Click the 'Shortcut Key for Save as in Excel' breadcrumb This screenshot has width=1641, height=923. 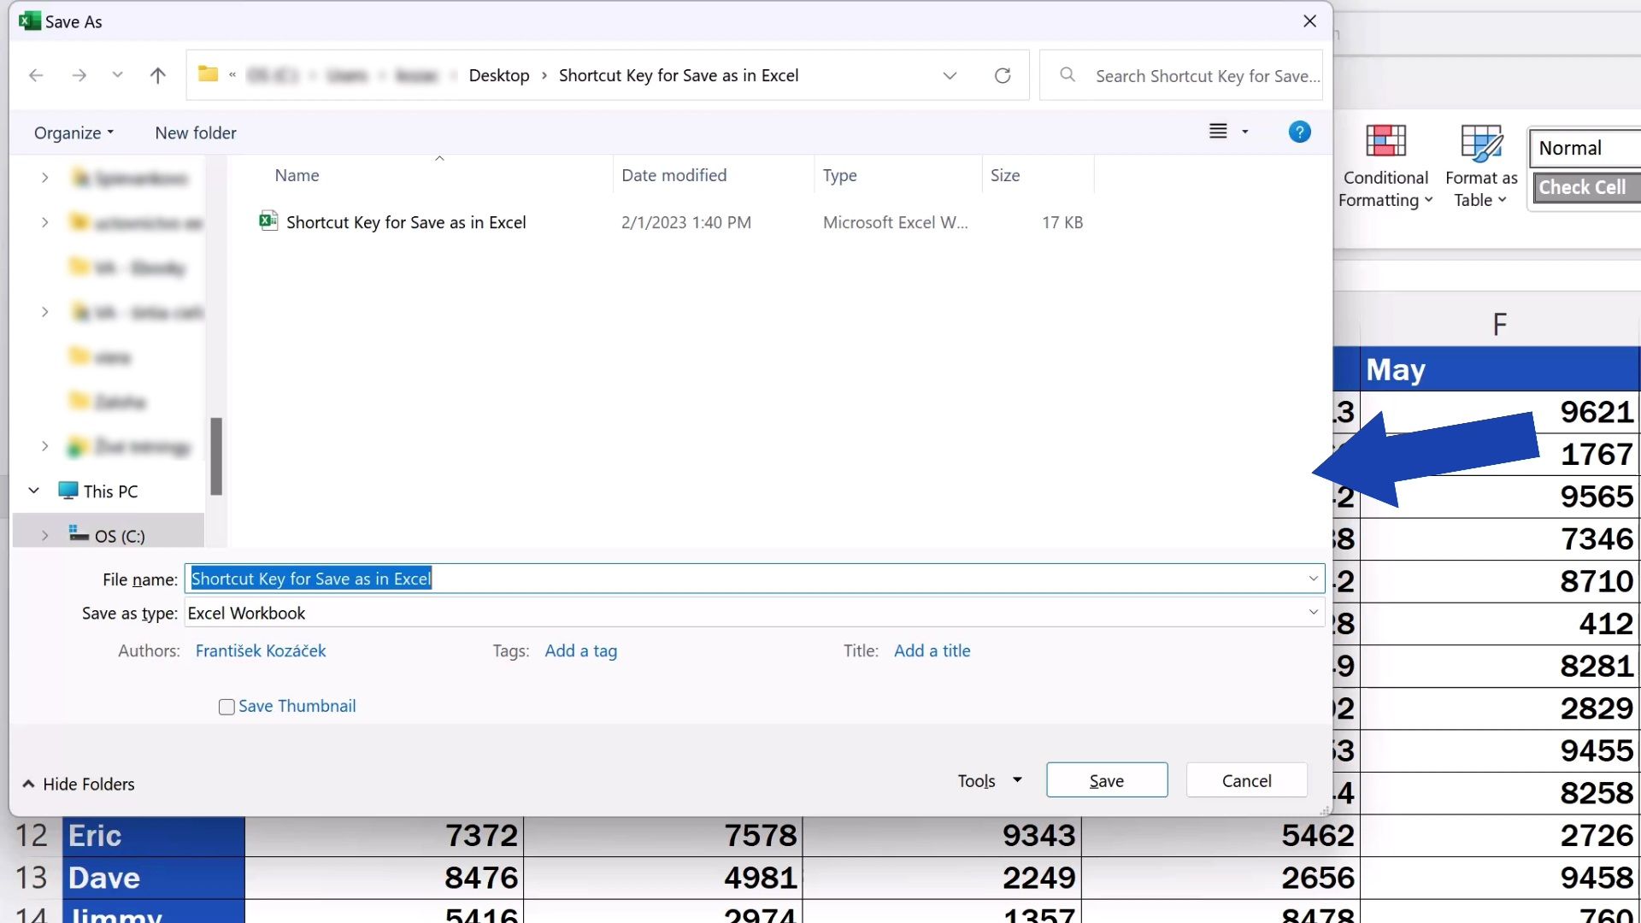pos(679,75)
